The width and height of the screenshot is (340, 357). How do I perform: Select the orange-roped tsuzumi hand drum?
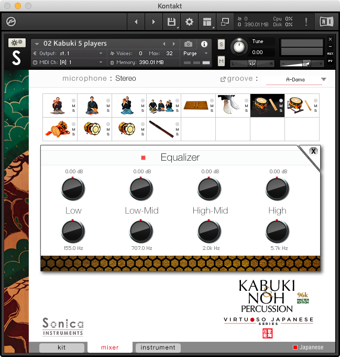(57, 129)
